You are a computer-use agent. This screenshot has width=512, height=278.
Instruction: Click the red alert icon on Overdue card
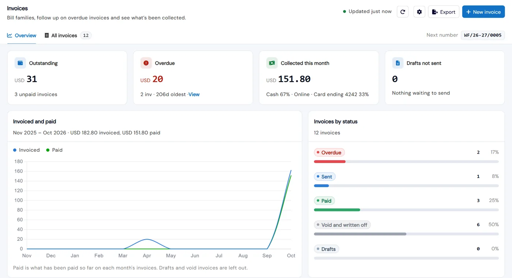[146, 63]
